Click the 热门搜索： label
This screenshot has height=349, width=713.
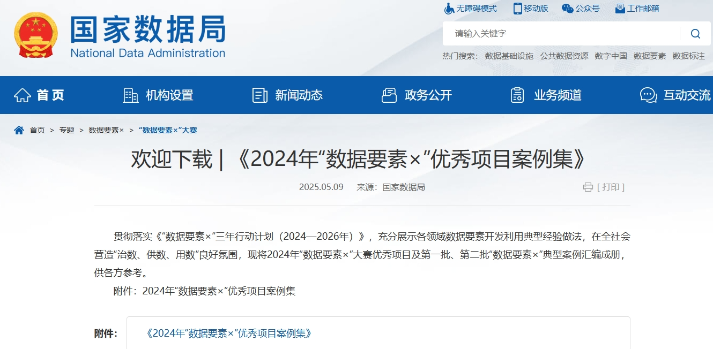(x=461, y=56)
